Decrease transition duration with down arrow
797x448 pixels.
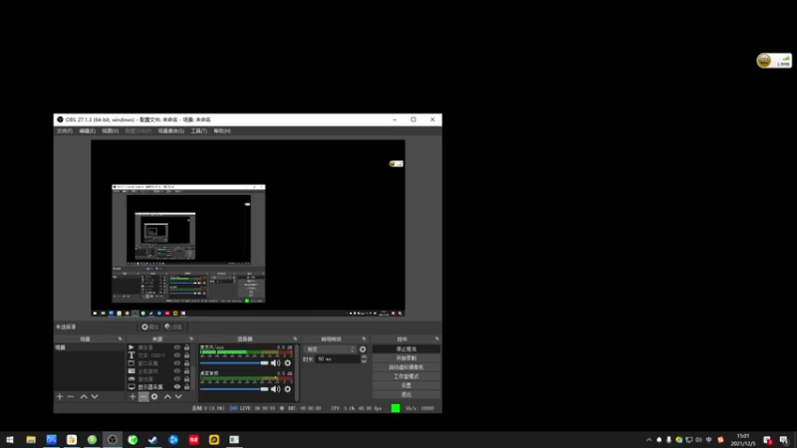pyautogui.click(x=364, y=361)
